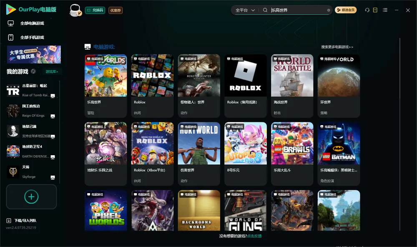417x247 pixels.
Task: Open 地球防卫军4 in my games list
Action: pos(31,151)
